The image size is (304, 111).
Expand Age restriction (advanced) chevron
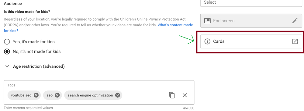point(7,67)
